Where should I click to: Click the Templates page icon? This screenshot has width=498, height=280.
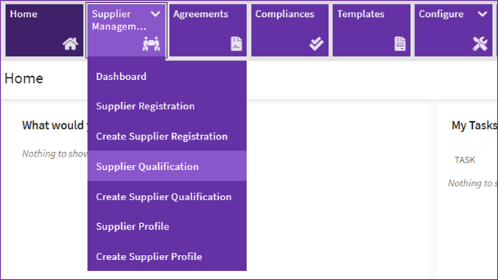400,44
